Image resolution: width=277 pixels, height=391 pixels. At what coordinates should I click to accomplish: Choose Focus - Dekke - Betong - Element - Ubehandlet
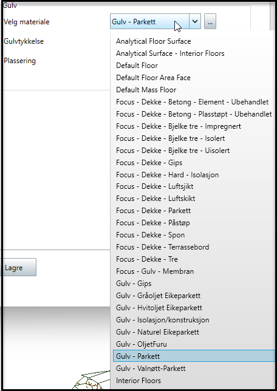(193, 102)
